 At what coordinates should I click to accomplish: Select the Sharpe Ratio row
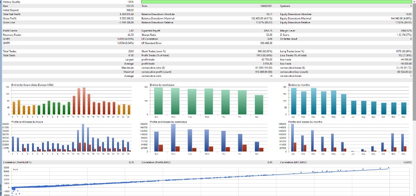click(x=207, y=35)
